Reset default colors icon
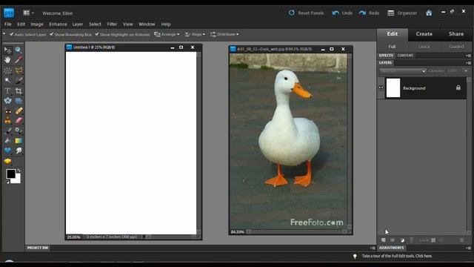The image size is (474, 267). click(7, 182)
